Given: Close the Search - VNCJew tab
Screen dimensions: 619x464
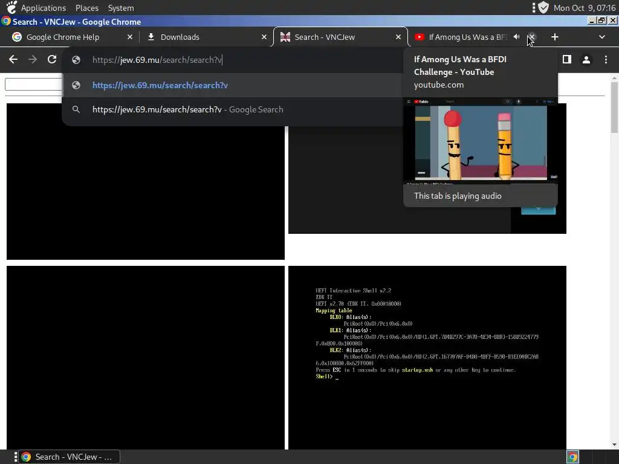Looking at the screenshot, I should point(398,37).
